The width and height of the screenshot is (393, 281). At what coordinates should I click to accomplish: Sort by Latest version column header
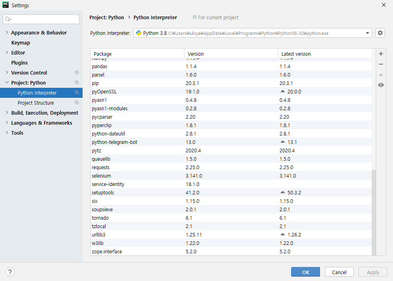[325, 54]
